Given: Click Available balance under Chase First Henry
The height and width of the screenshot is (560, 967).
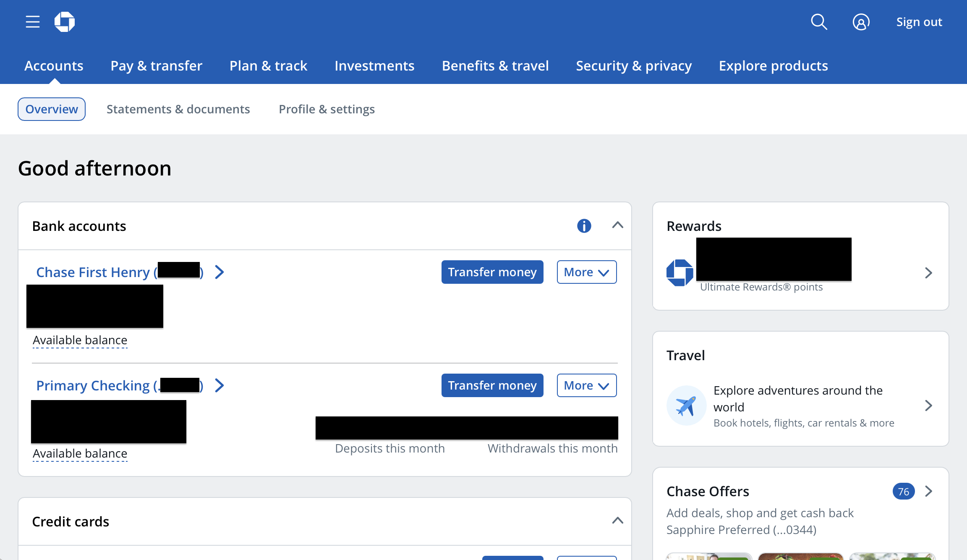Looking at the screenshot, I should [80, 340].
